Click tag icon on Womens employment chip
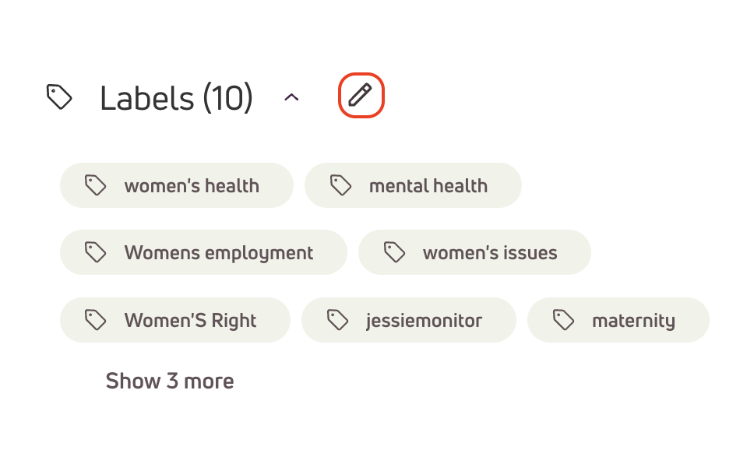Screen dimensions: 754x450 pyautogui.click(x=95, y=252)
